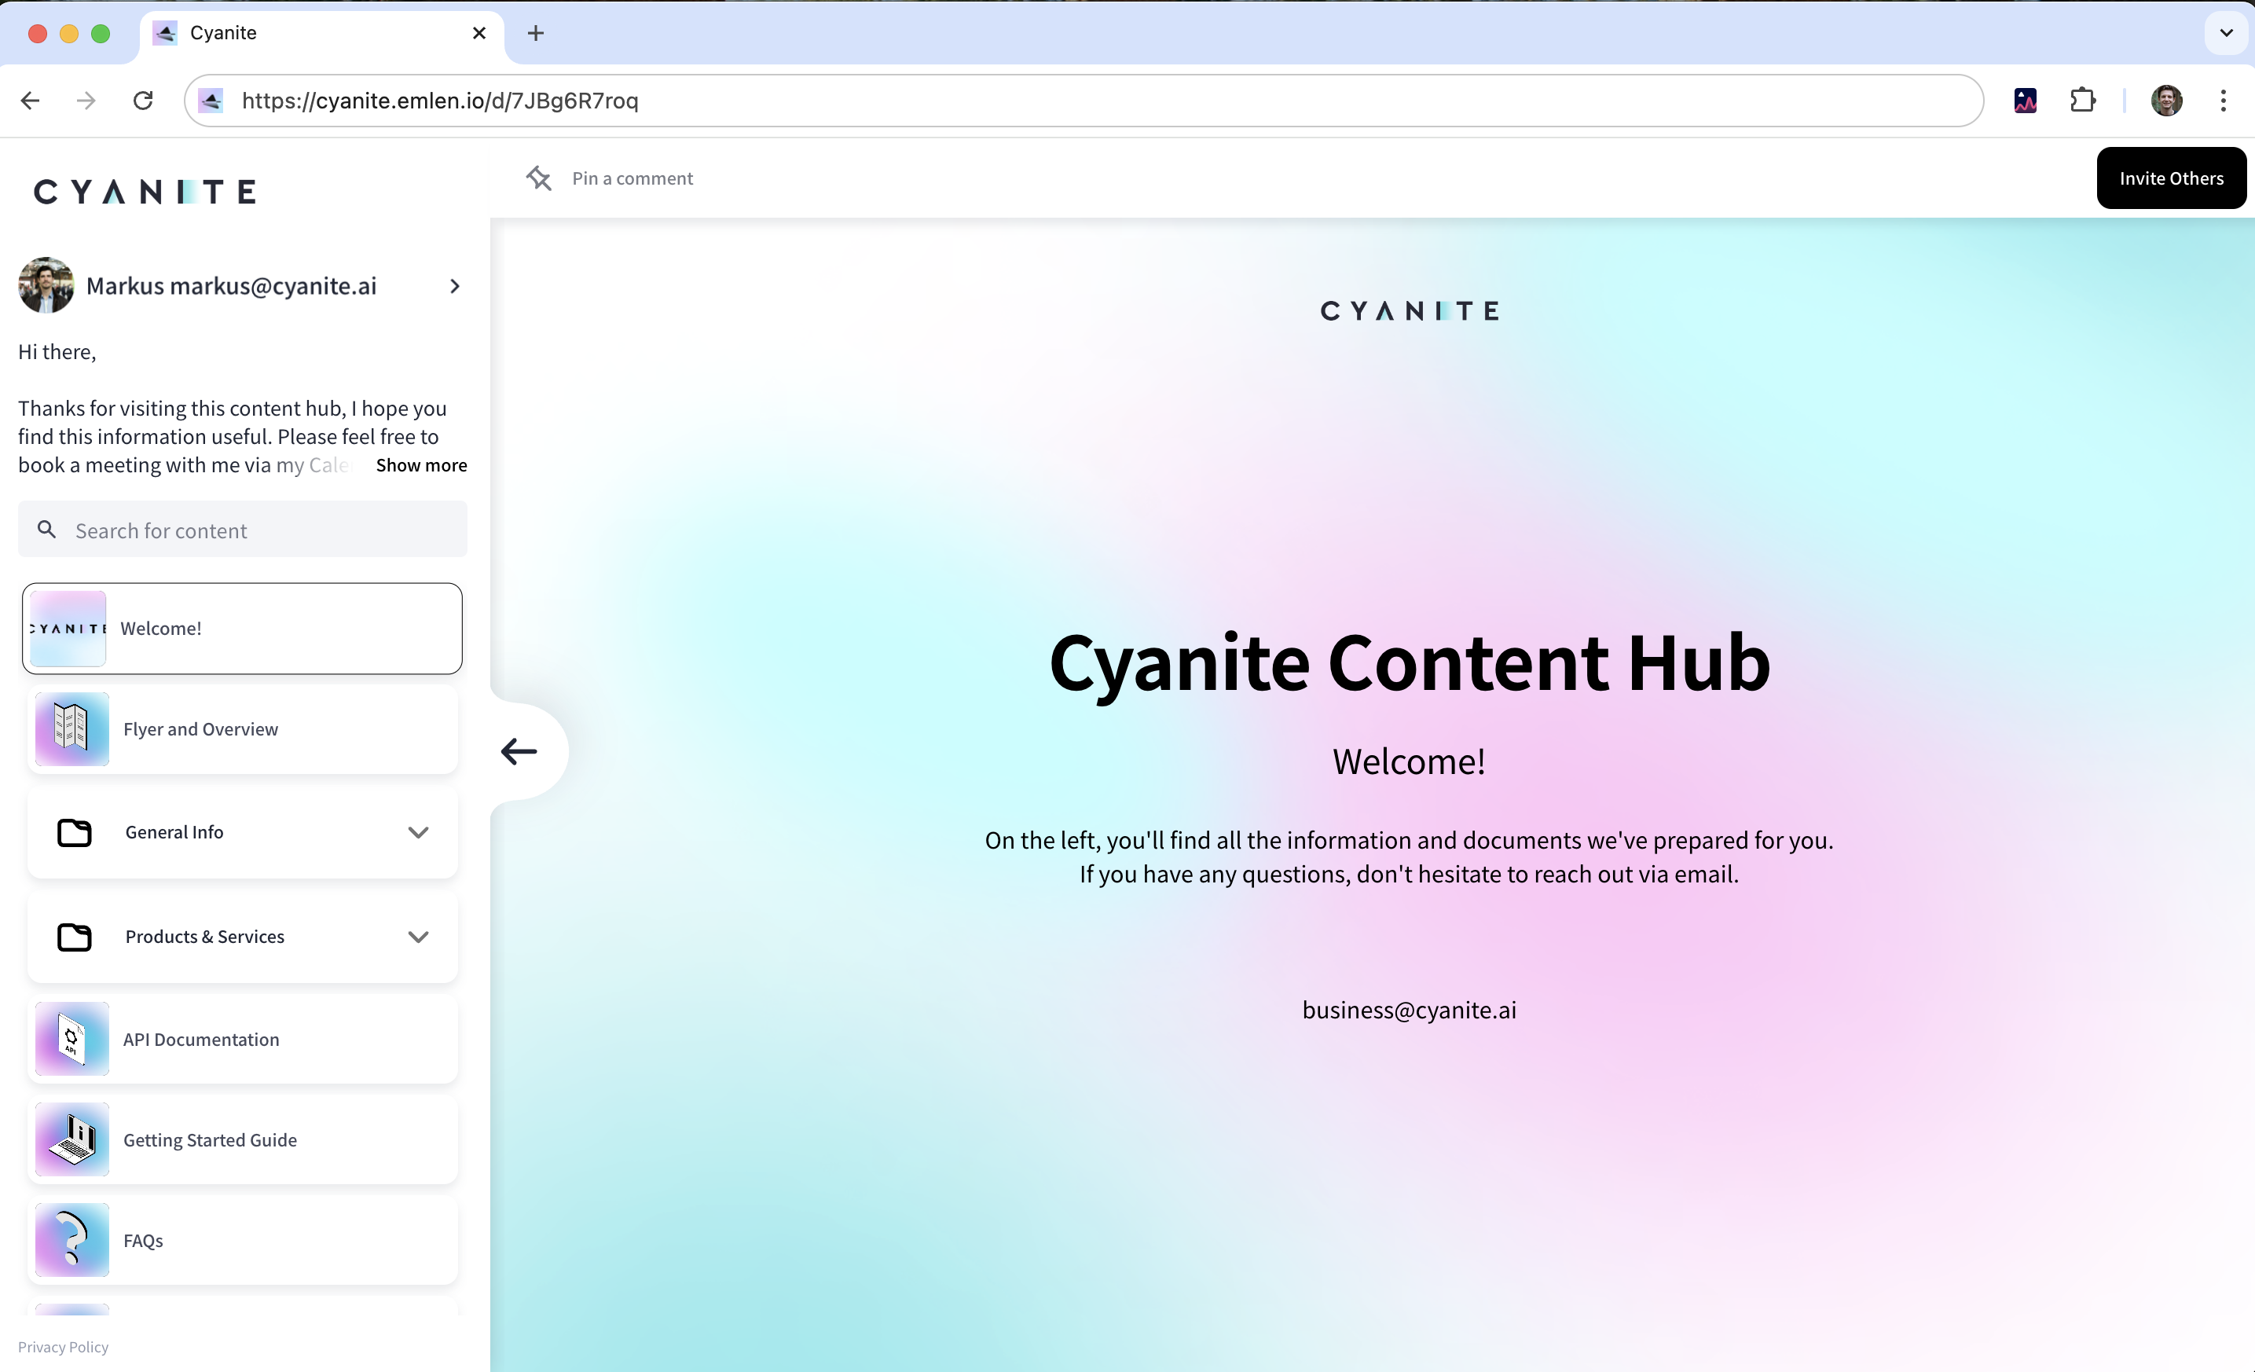
Task: Click Show more in the greeting
Action: [x=421, y=465]
